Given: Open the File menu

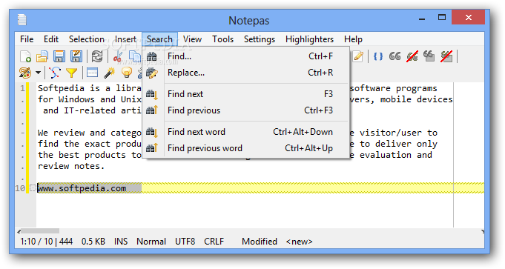Looking at the screenshot, I should pos(27,39).
